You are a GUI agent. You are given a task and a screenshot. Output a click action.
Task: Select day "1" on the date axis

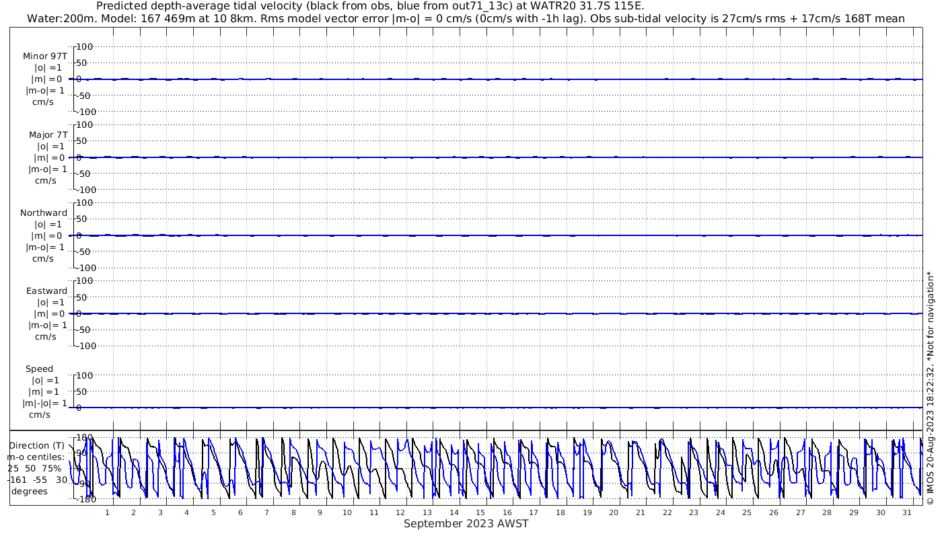click(x=107, y=512)
